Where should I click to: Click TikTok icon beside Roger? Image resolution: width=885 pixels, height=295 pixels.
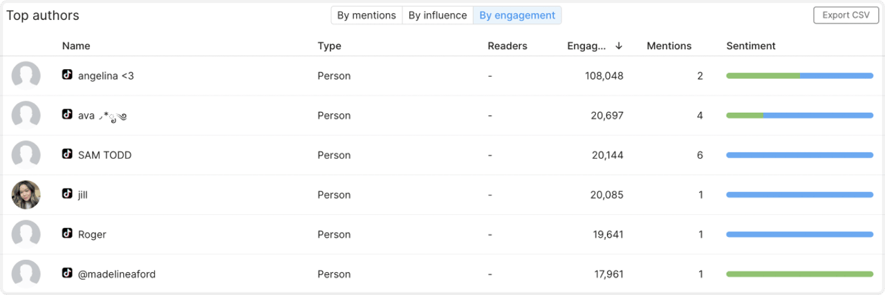coord(67,234)
